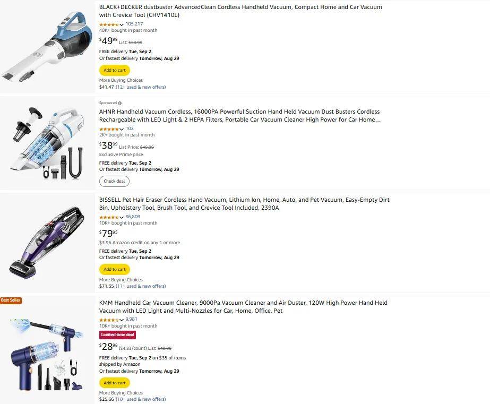Image resolution: width=490 pixels, height=404 pixels.
Task: Click the Best Seller badge
Action: tap(11, 300)
